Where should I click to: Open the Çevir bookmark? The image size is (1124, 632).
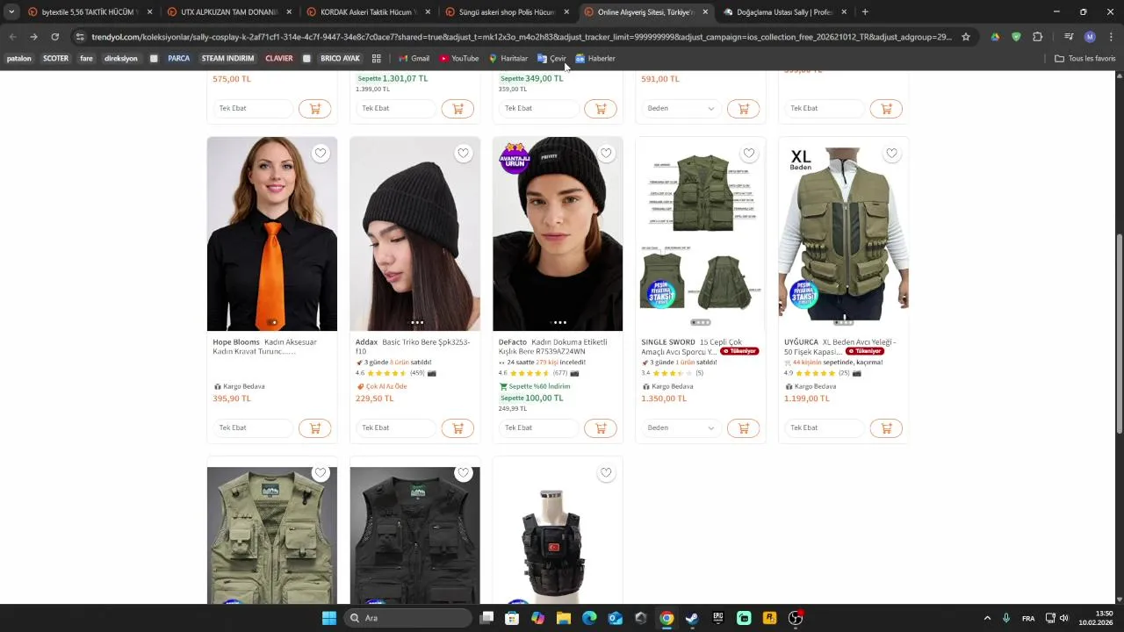point(552,59)
